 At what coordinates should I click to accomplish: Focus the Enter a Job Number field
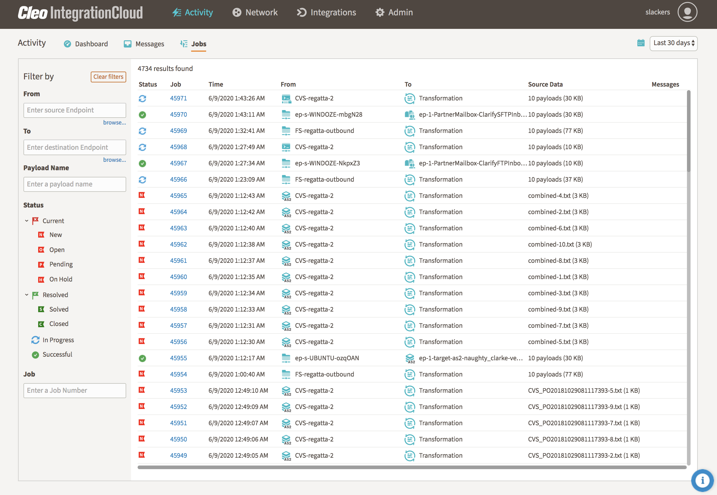click(x=75, y=390)
